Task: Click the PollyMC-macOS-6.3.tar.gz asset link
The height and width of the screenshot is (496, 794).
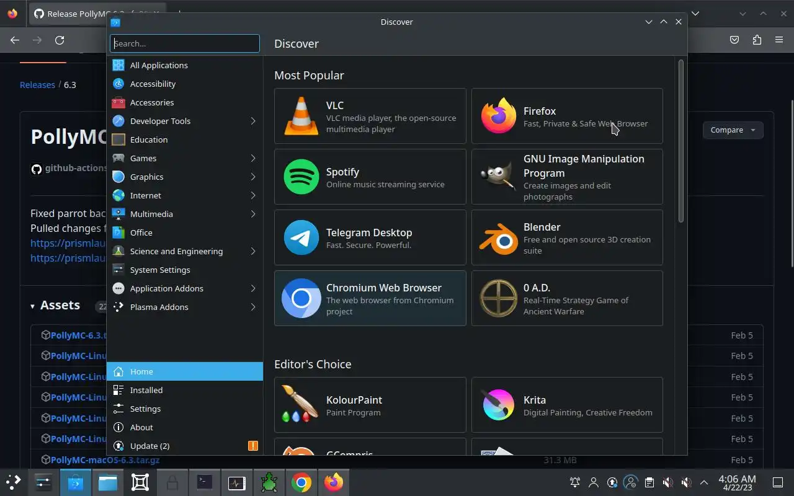Action: pyautogui.click(x=105, y=460)
